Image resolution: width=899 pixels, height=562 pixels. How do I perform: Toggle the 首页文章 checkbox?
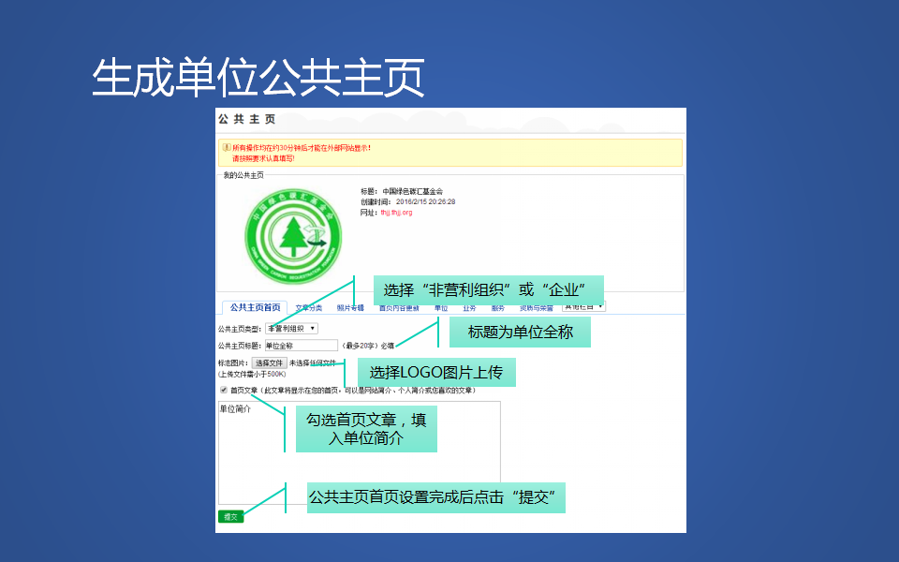pos(223,390)
